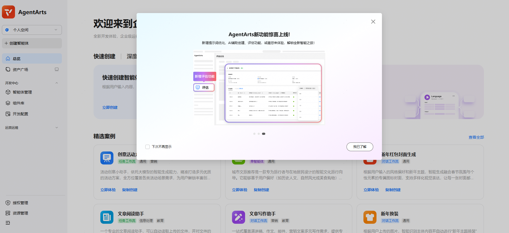This screenshot has width=509, height=233.
Task: Expand the 运营运维 section
Action: click(x=57, y=128)
